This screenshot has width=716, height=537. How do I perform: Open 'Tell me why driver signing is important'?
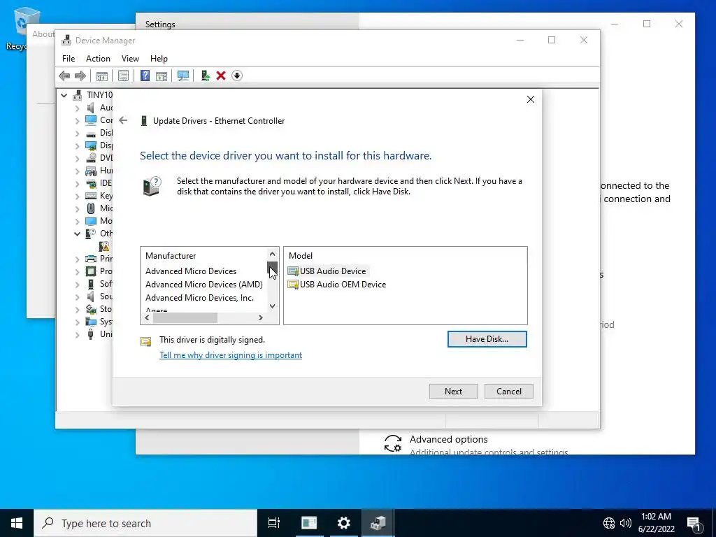tap(231, 355)
